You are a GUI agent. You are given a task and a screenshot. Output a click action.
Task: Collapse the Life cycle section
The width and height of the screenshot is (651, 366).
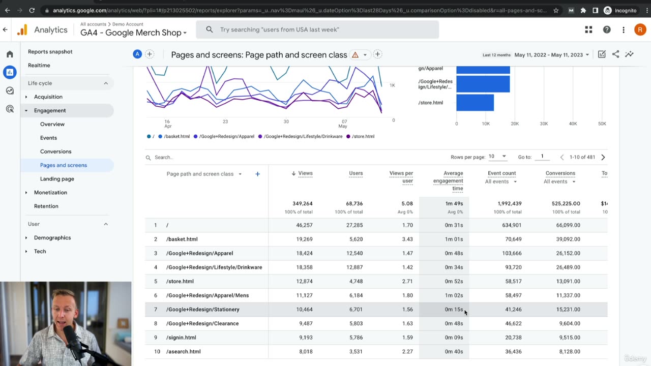click(106, 83)
